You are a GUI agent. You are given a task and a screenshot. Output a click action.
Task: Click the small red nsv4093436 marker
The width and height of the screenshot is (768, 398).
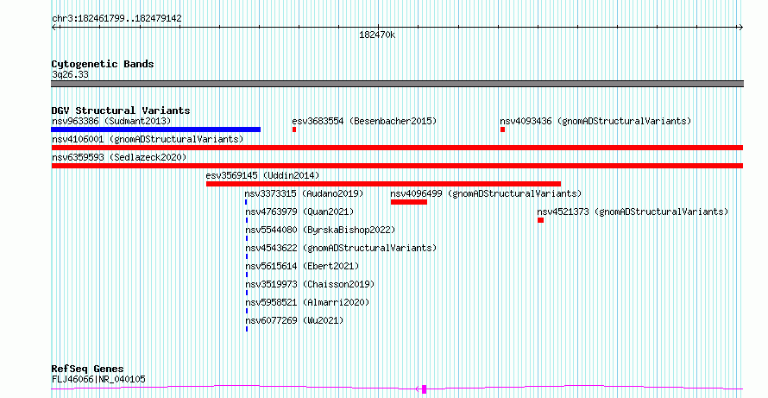pos(502,130)
